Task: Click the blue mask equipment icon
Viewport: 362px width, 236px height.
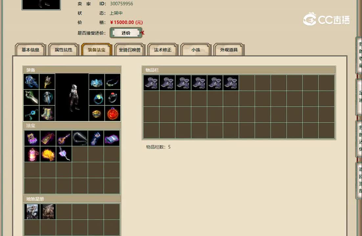Action: pyautogui.click(x=97, y=82)
